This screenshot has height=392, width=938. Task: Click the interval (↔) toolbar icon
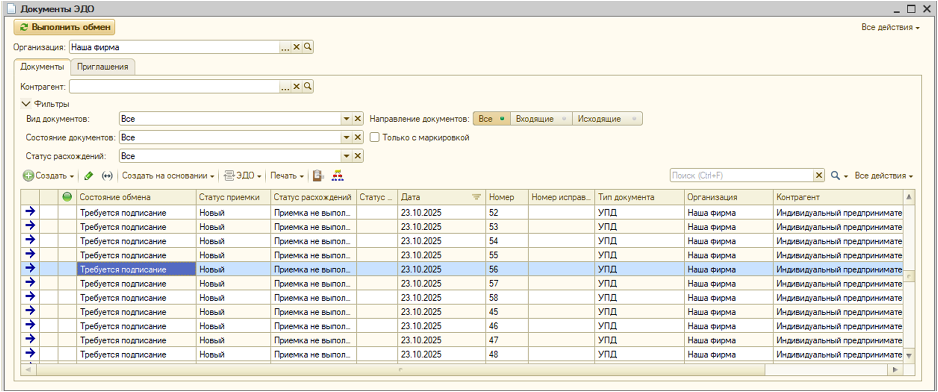click(x=107, y=176)
